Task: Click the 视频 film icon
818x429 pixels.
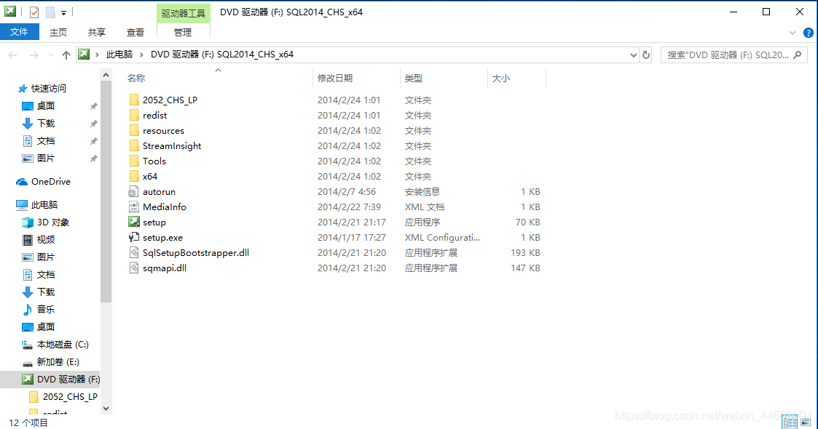Action: click(x=28, y=239)
